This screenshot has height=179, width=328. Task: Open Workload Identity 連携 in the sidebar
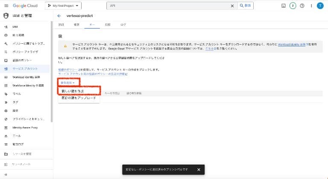(x=25, y=77)
